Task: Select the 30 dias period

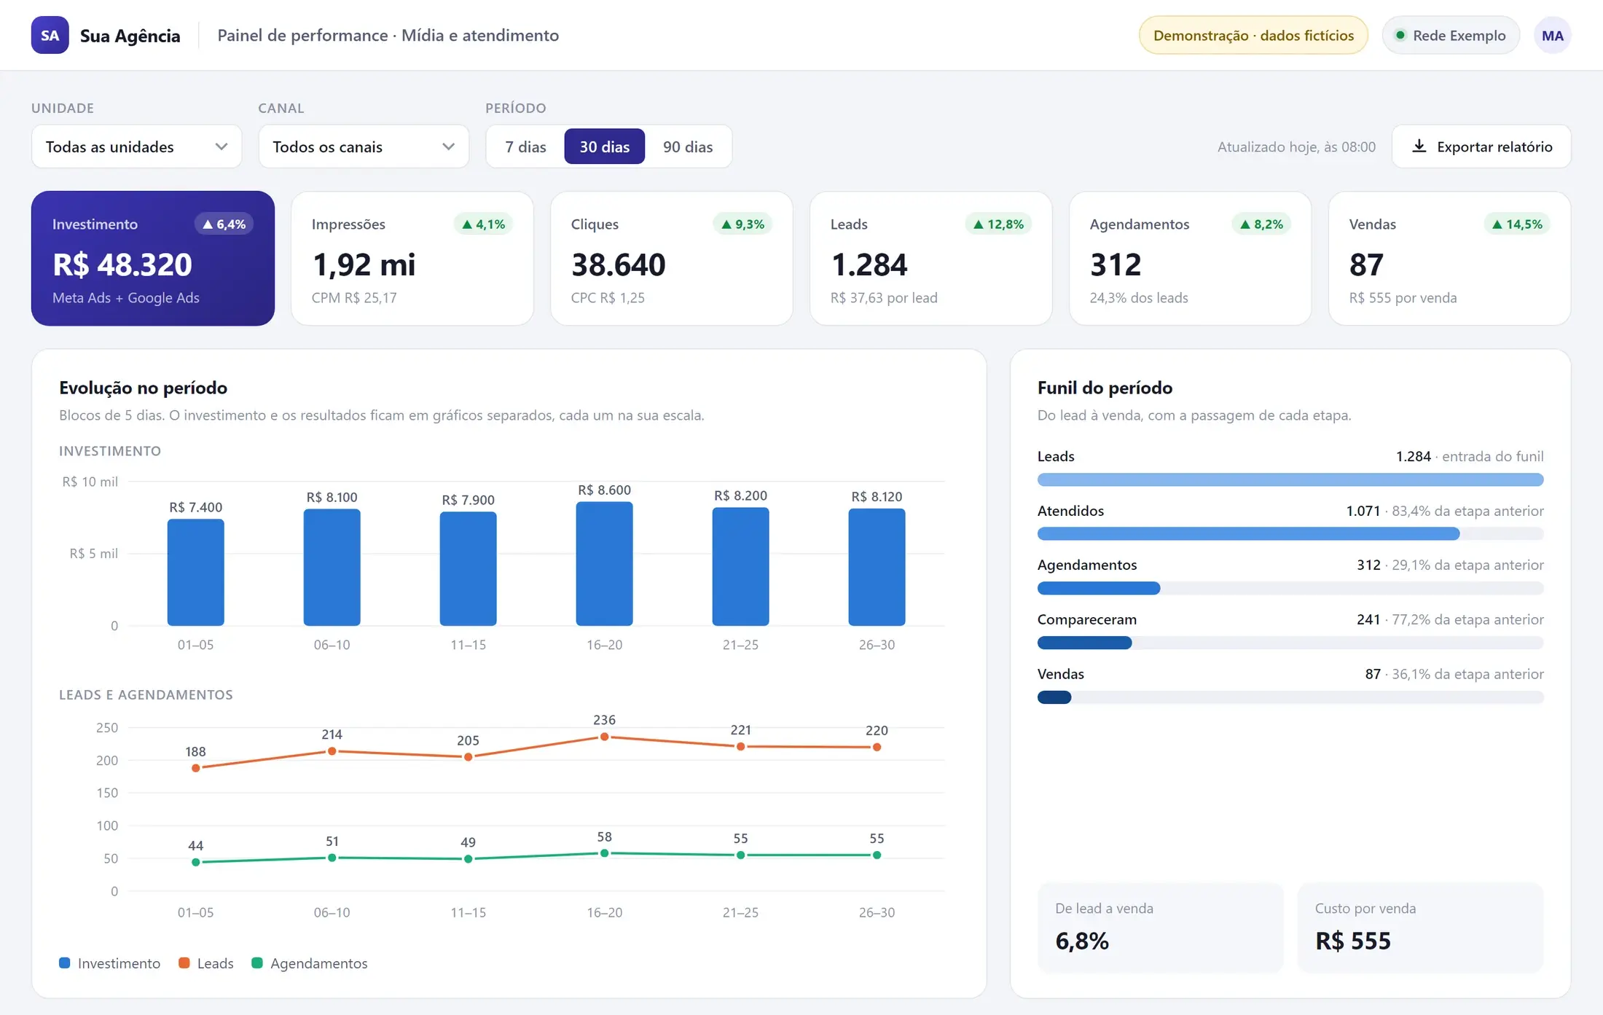Action: coord(604,146)
